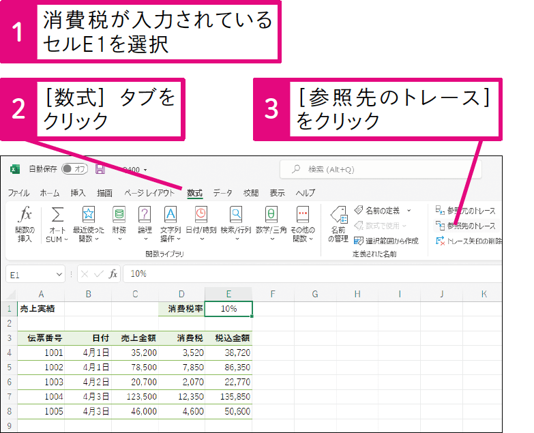This screenshot has height=433, width=534.
Task: Open the 文字列操作 functions icon
Action: 170,215
